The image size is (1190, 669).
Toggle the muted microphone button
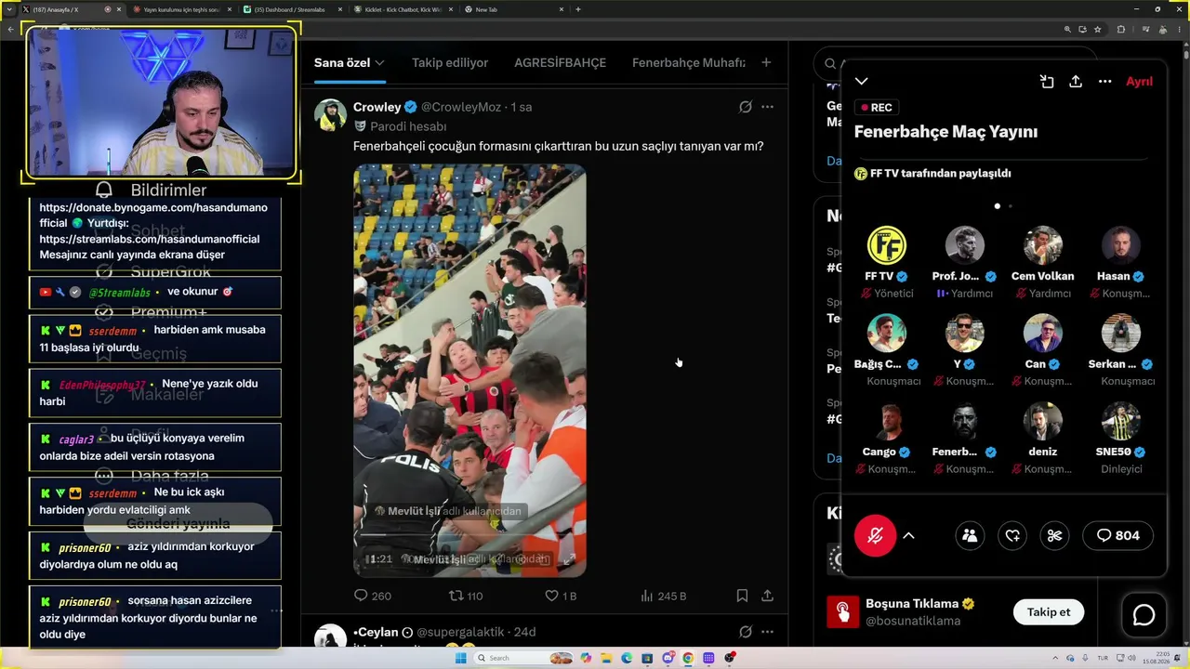[x=875, y=535]
